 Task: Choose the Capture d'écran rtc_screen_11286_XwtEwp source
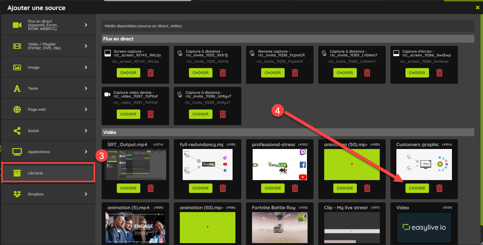[417, 73]
